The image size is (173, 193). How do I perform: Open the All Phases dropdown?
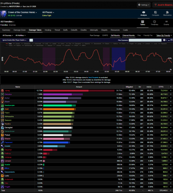[48, 12]
